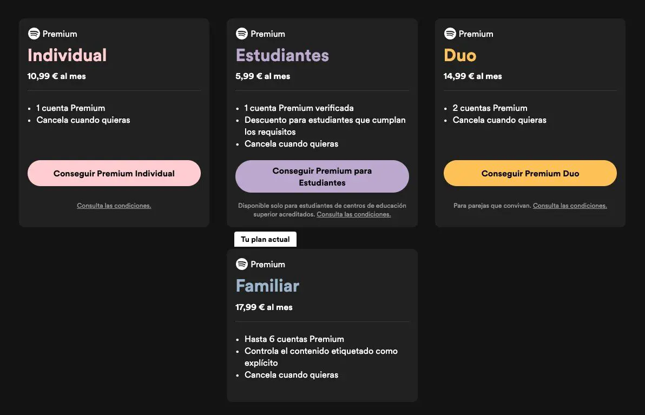Click the Estudiantes plan title
The width and height of the screenshot is (645, 415).
coord(282,56)
